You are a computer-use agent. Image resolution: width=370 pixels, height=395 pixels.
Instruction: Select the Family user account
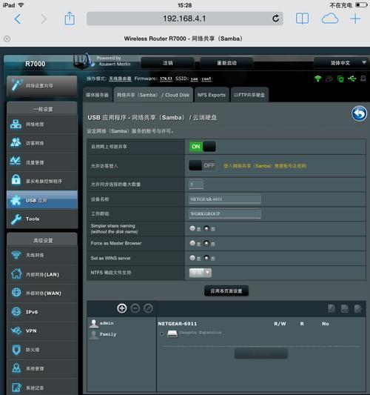[103, 334]
